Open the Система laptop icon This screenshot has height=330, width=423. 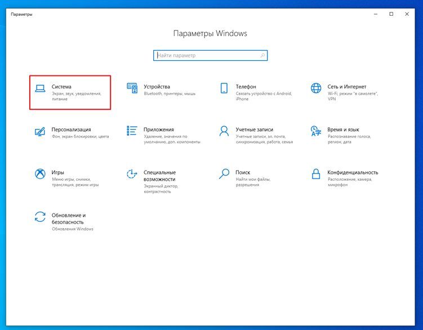tap(40, 88)
